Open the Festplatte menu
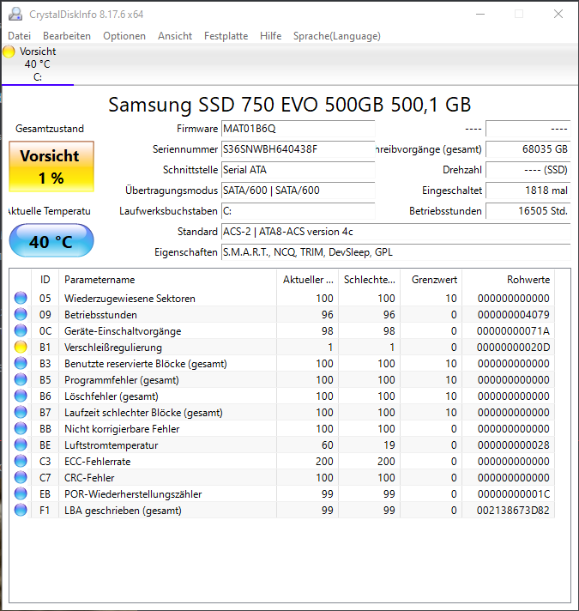 point(226,36)
